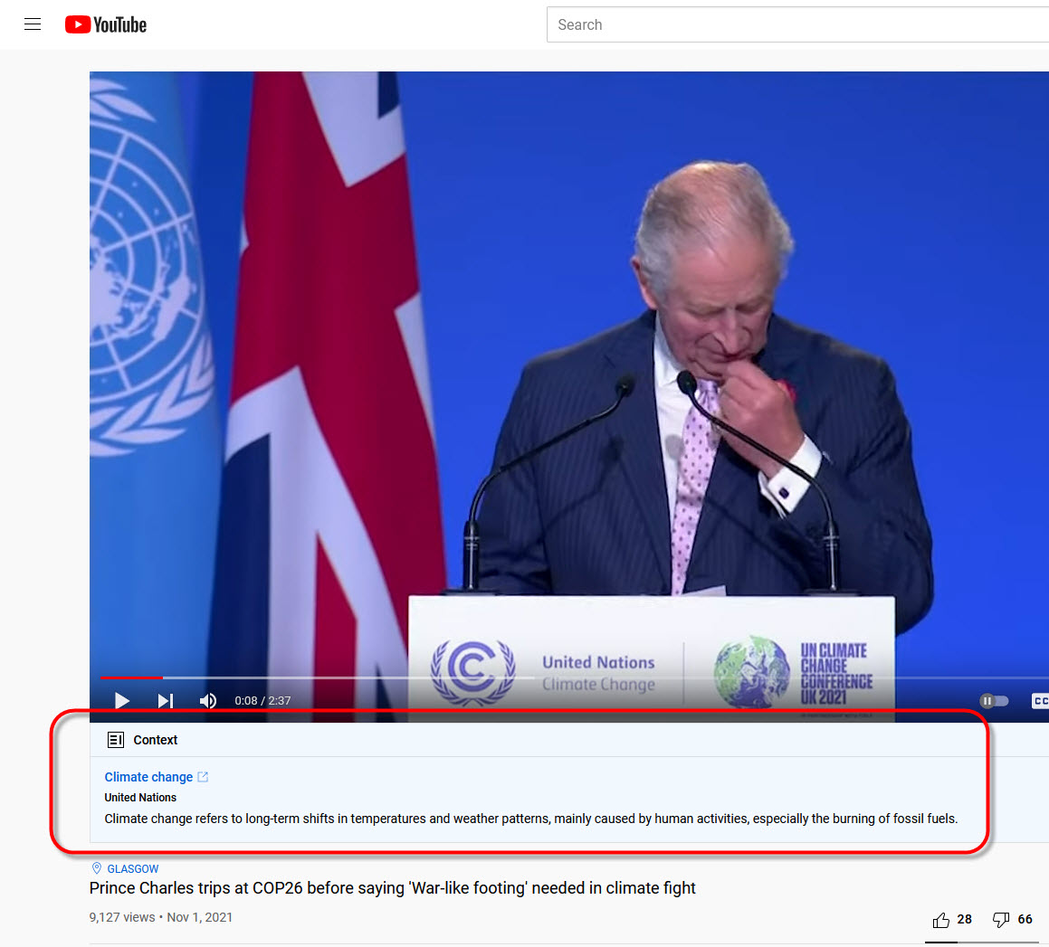Toggle the autoplay switch

(x=994, y=700)
